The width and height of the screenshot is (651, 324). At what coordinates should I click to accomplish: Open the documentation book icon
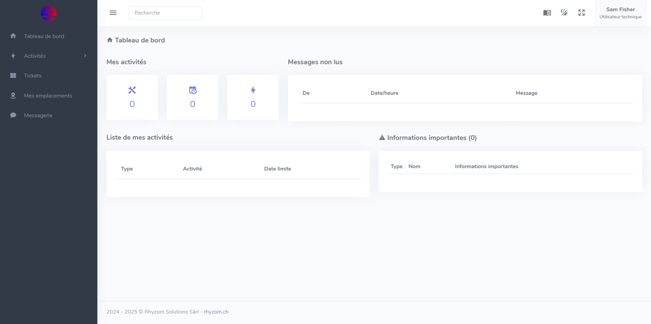pos(547,13)
